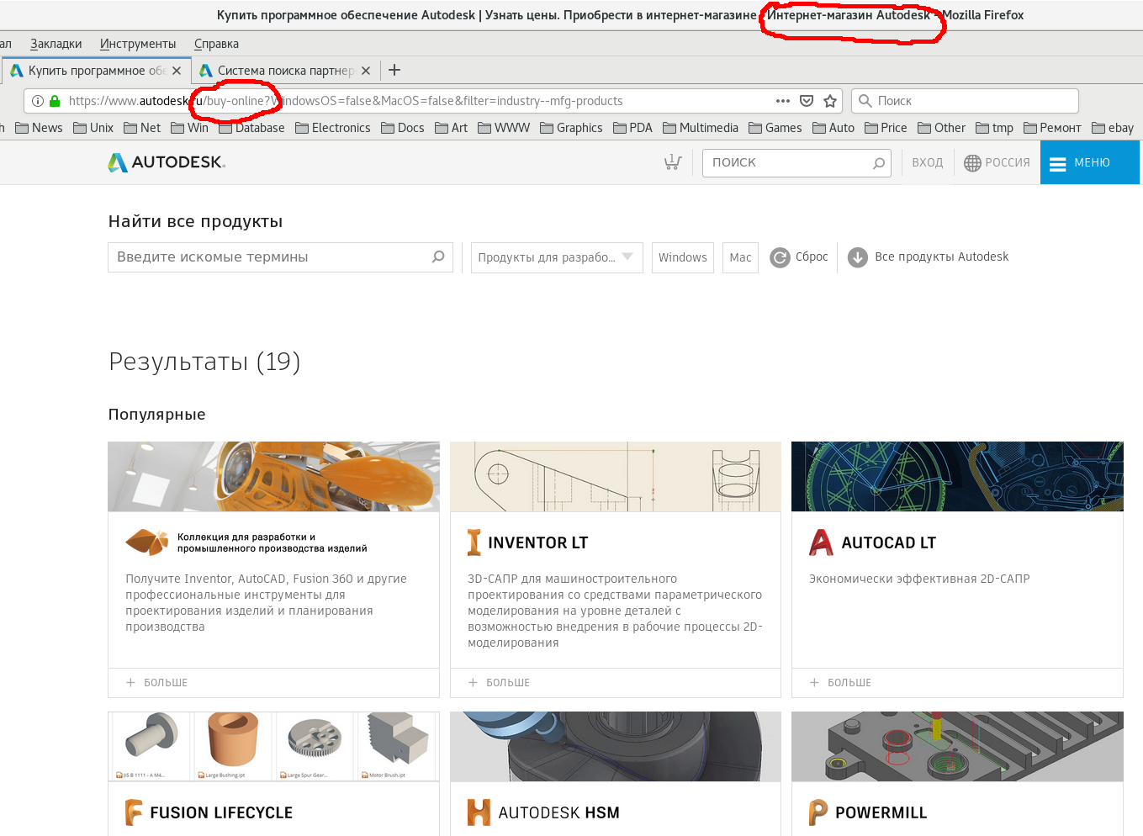The height and width of the screenshot is (836, 1143).
Task: Open the AUTOCAD LT product title
Action: pyautogui.click(x=889, y=542)
